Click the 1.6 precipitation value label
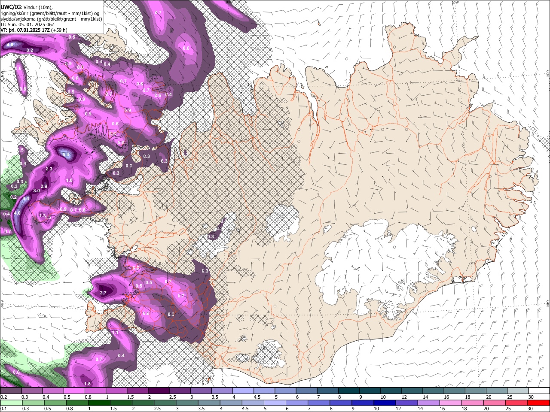550x412 pixels. (87, 384)
